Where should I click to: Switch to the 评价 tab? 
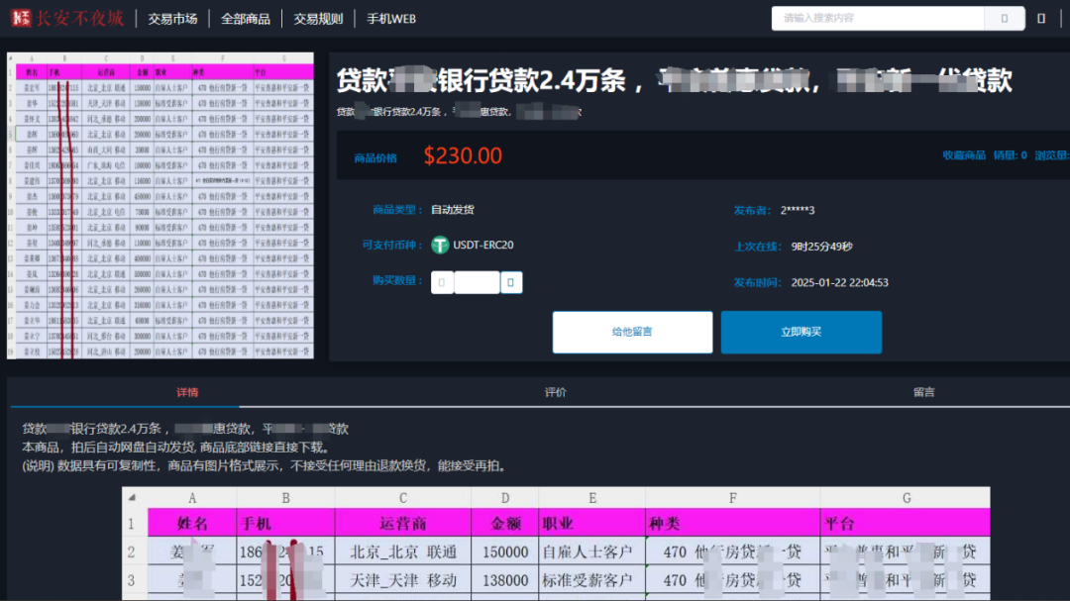pos(556,392)
